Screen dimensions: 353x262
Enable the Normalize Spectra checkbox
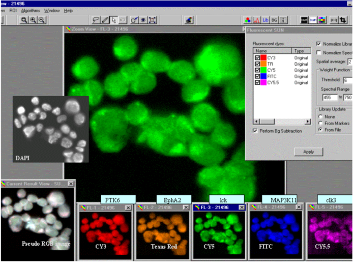coord(318,52)
